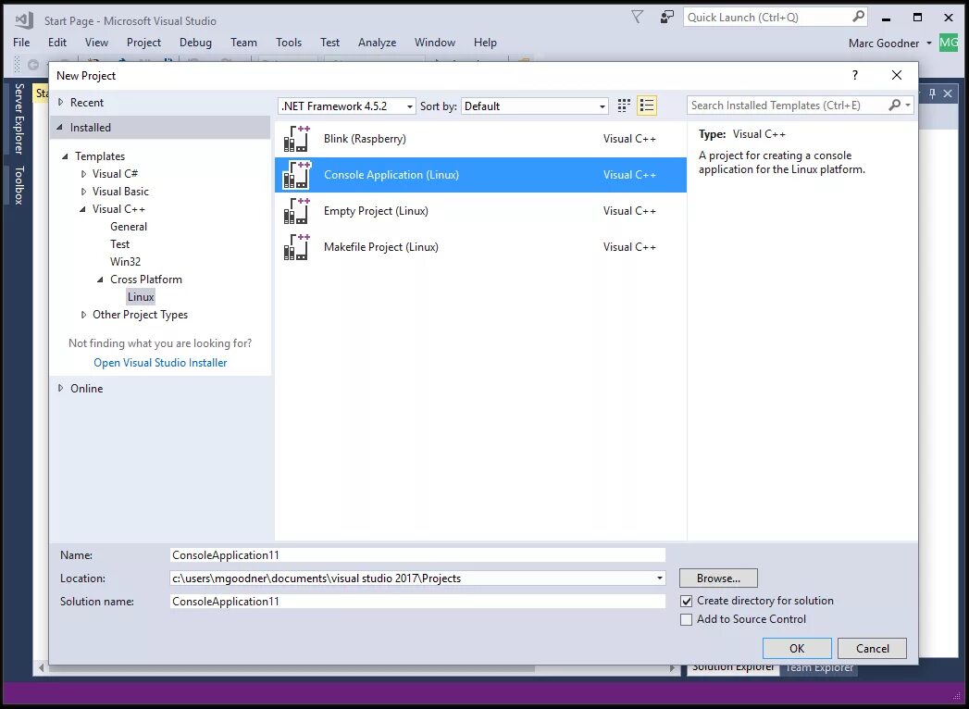The height and width of the screenshot is (709, 969).
Task: Click the Makefile Project (Linux) template icon
Action: point(296,246)
